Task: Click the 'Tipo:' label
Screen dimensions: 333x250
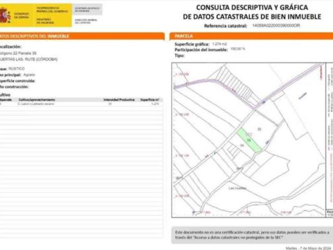Action: coord(180,56)
